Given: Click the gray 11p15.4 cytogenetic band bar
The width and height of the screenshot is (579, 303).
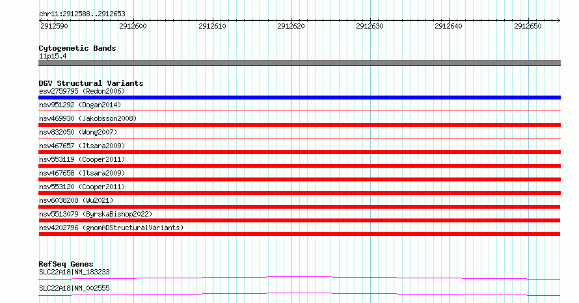Looking at the screenshot, I should click(x=299, y=63).
